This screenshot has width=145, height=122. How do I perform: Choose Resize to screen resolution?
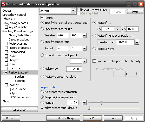42,77
